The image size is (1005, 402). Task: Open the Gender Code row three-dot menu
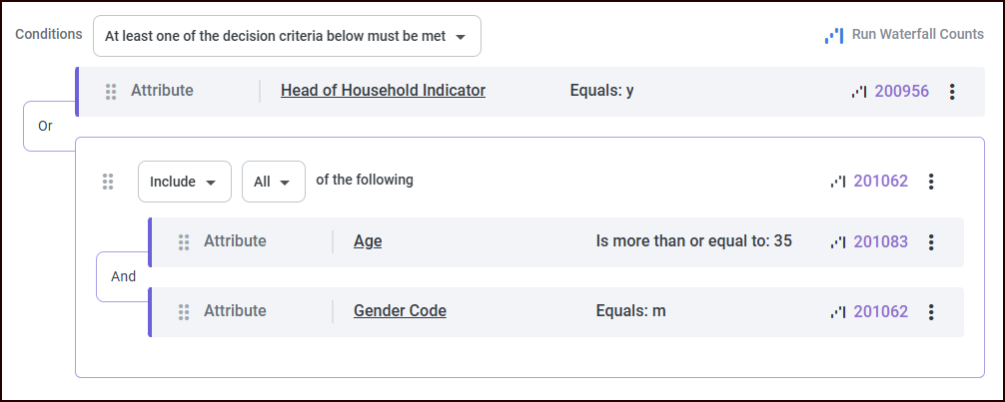[931, 312]
